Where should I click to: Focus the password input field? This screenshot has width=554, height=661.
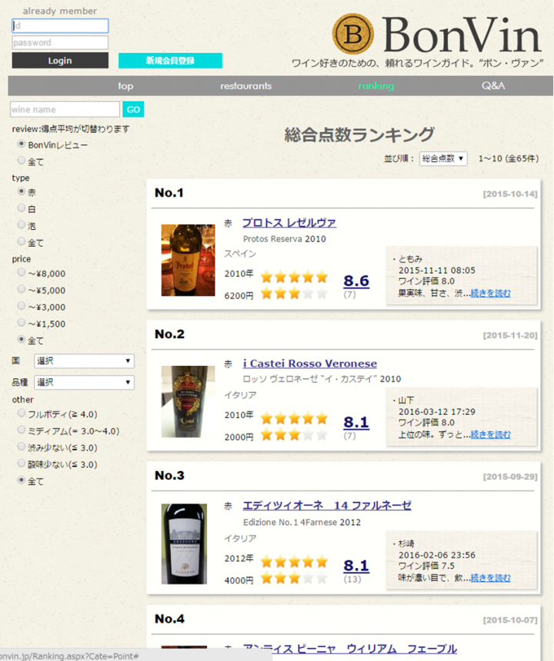click(60, 42)
